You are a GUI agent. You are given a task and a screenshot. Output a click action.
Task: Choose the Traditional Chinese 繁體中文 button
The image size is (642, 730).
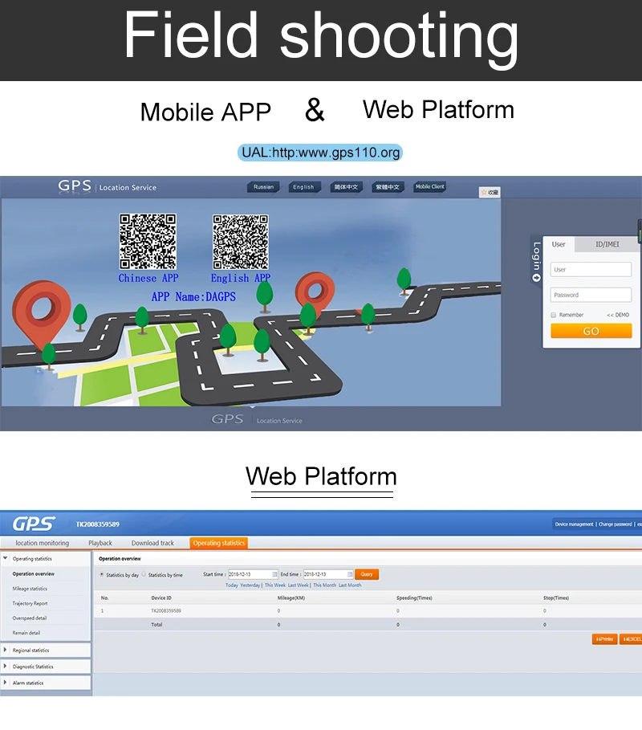(x=388, y=187)
